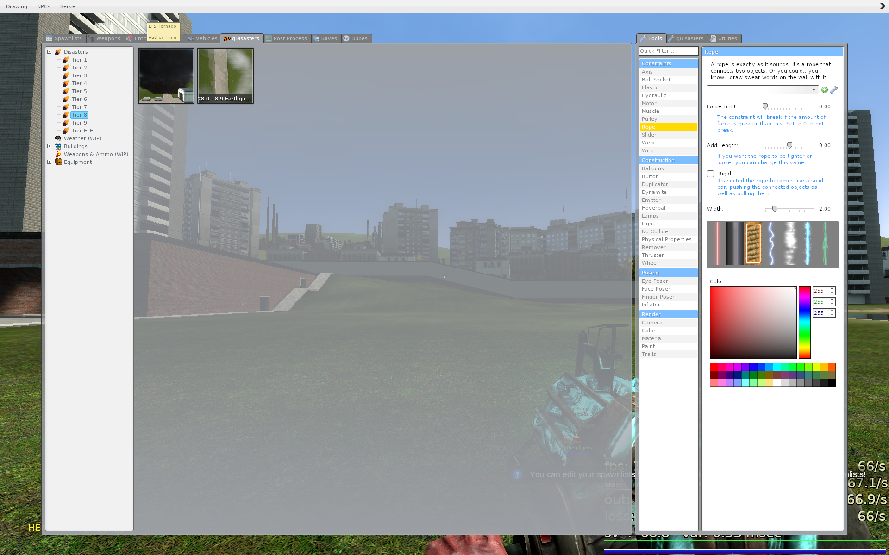Switch to the Spawnlists tab
Viewport: 889px width, 555px height.
pos(64,38)
